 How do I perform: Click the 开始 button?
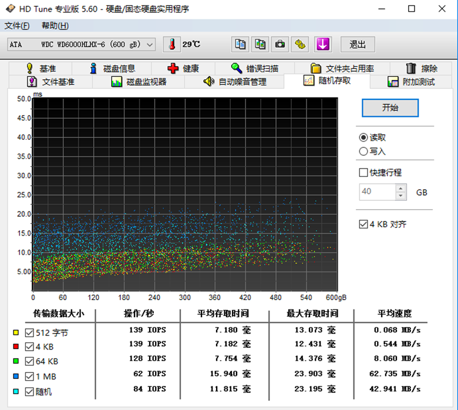click(390, 108)
